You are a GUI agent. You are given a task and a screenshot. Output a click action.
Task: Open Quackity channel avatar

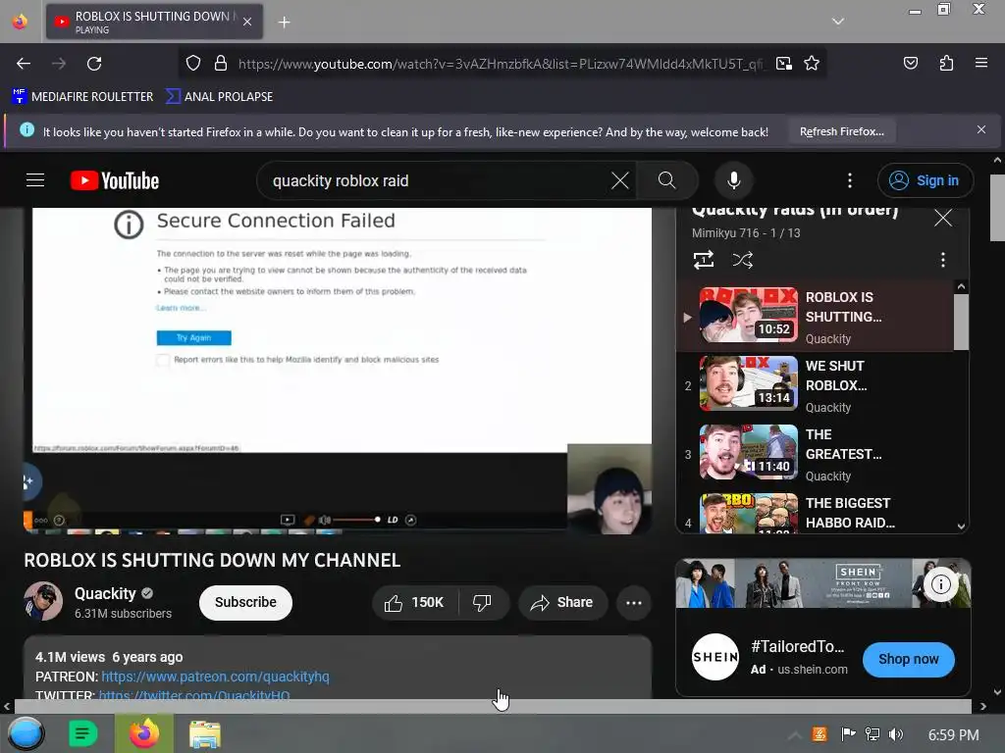43,601
